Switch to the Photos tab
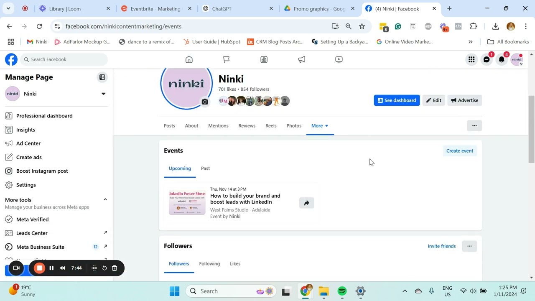Viewport: 535px width, 301px height. [294, 126]
